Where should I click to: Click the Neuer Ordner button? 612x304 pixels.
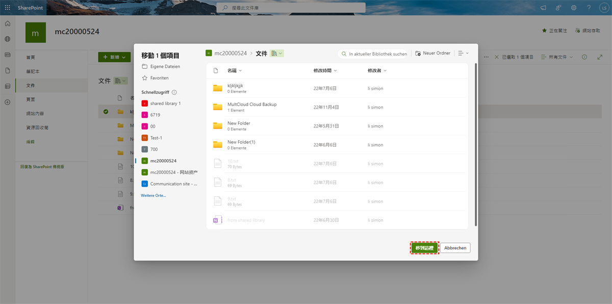[x=433, y=53]
